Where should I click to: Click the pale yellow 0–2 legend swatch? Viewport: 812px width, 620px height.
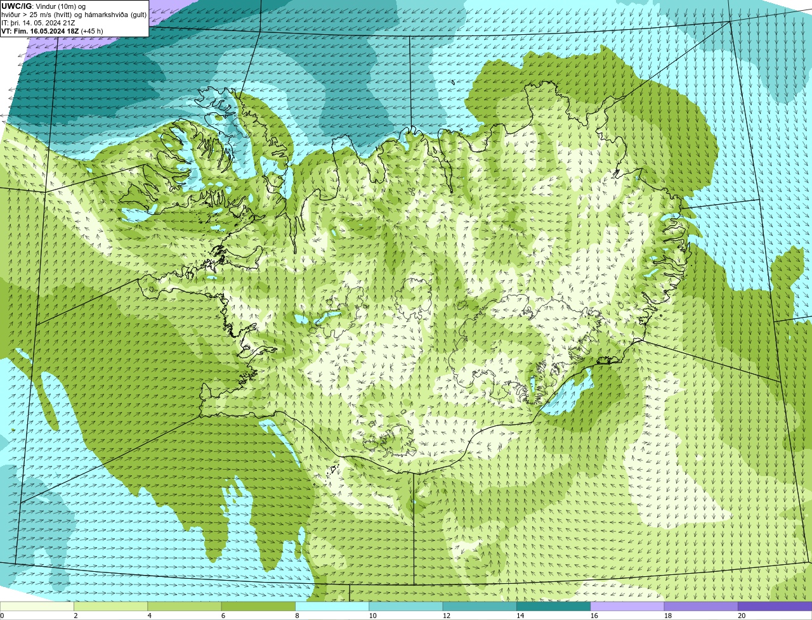pos(37,606)
